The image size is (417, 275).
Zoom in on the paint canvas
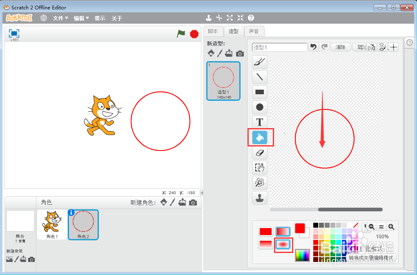391,227
